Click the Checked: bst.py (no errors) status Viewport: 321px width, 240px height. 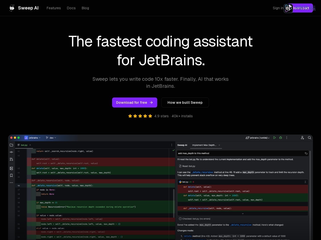point(195,219)
